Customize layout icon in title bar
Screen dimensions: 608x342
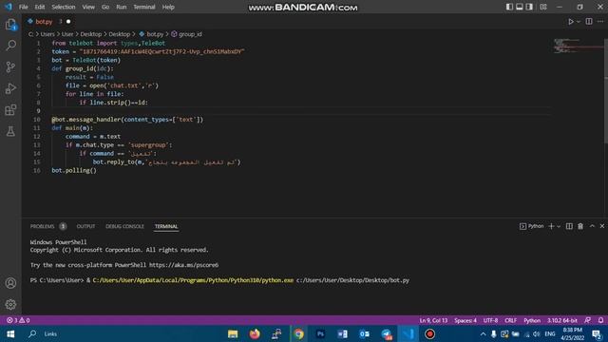click(543, 7)
